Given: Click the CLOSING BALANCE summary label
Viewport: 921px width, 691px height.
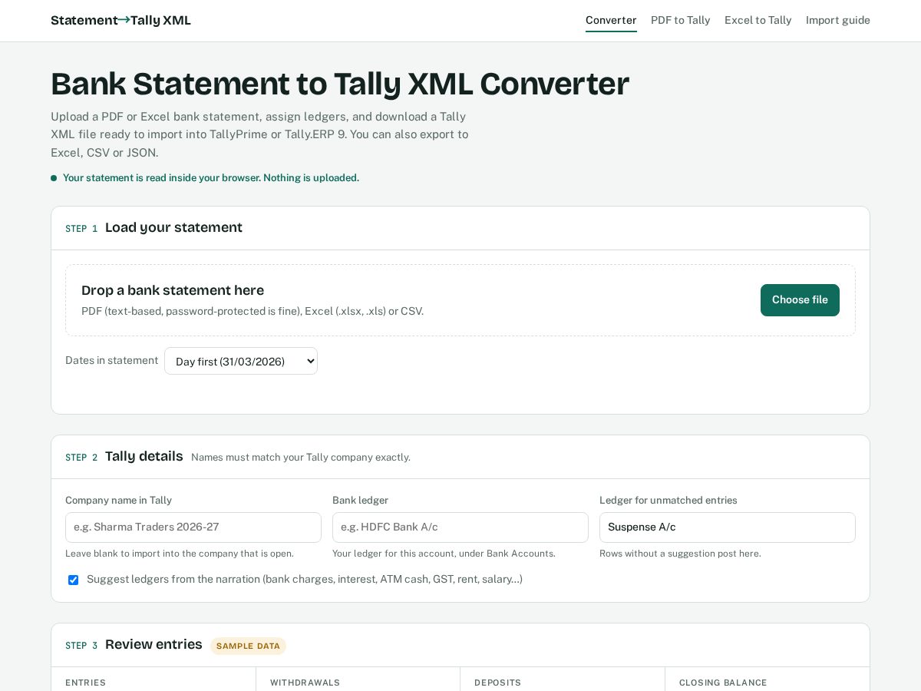Looking at the screenshot, I should click(x=723, y=683).
